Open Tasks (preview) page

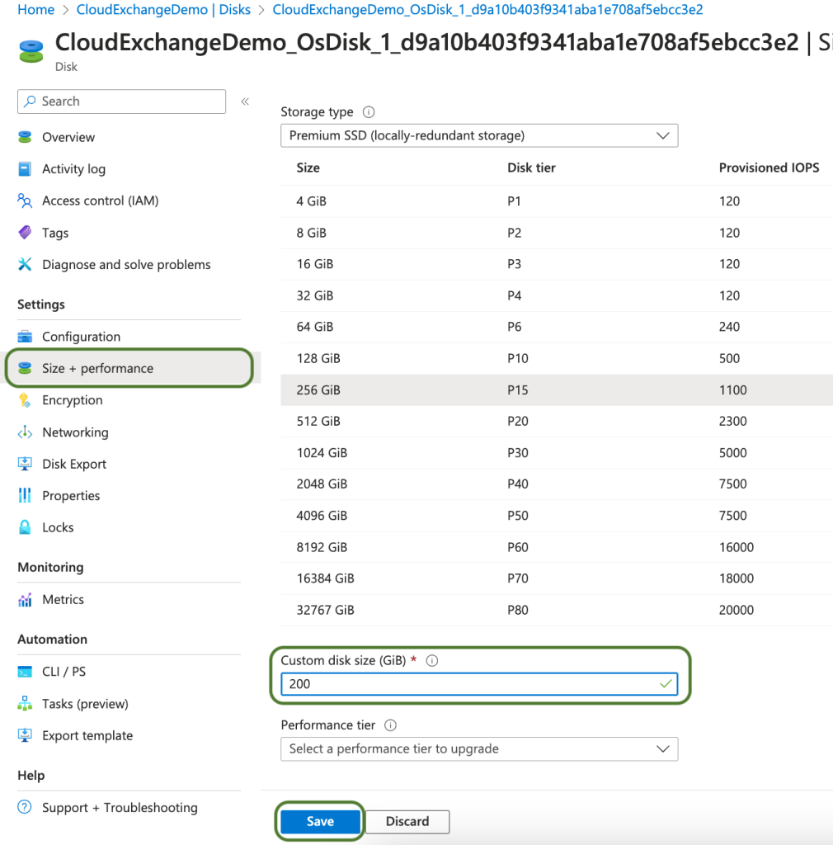85,703
